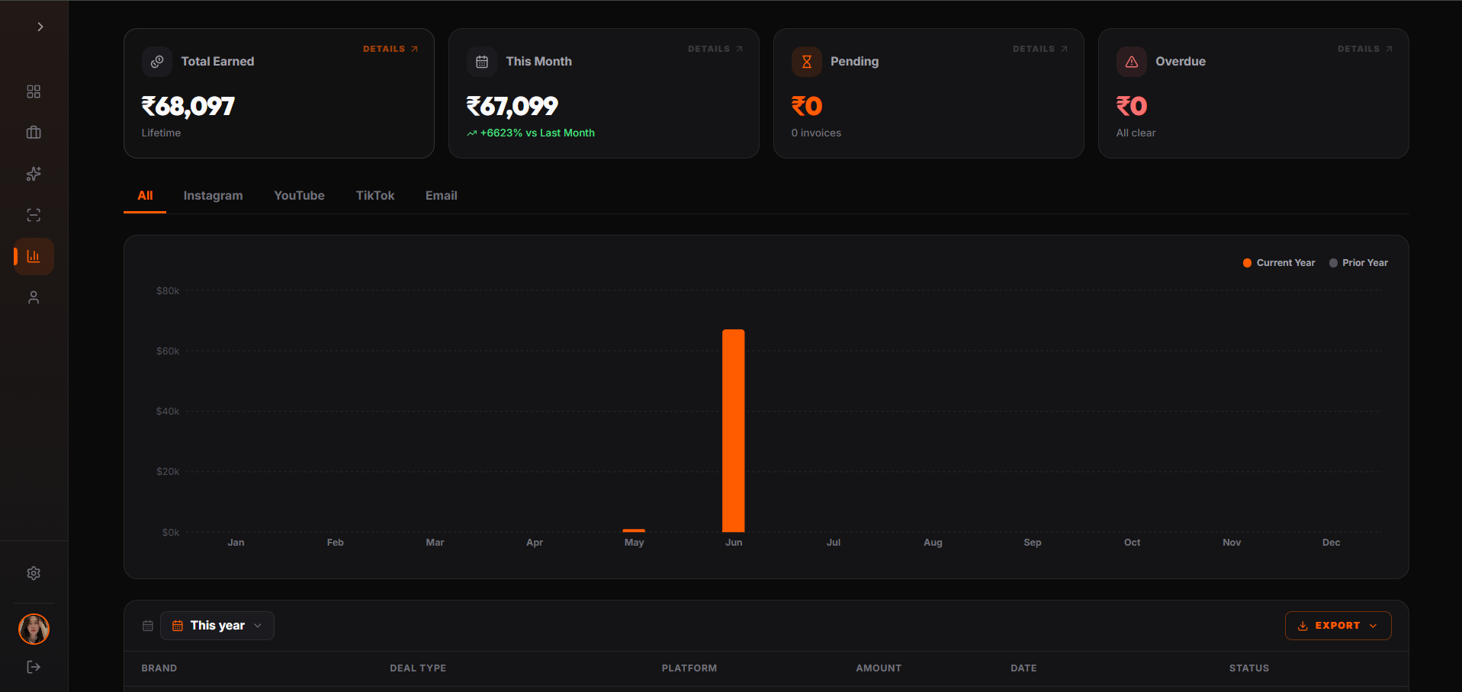Screen dimensions: 1462x692
Task: Click the Status column header
Action: pyautogui.click(x=1249, y=668)
